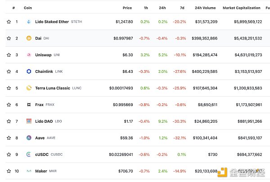Click market cap $881,951,266
The image size is (270, 182).
point(250,121)
